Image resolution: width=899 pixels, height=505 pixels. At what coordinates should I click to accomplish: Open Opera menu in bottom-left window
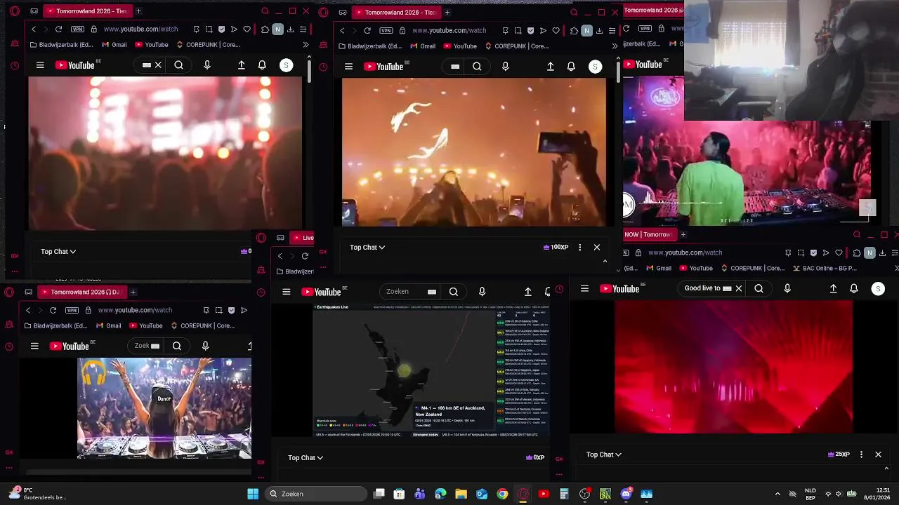pos(8,292)
